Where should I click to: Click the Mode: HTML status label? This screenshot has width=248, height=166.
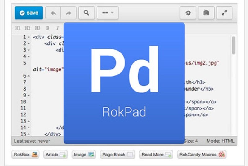click(220, 141)
